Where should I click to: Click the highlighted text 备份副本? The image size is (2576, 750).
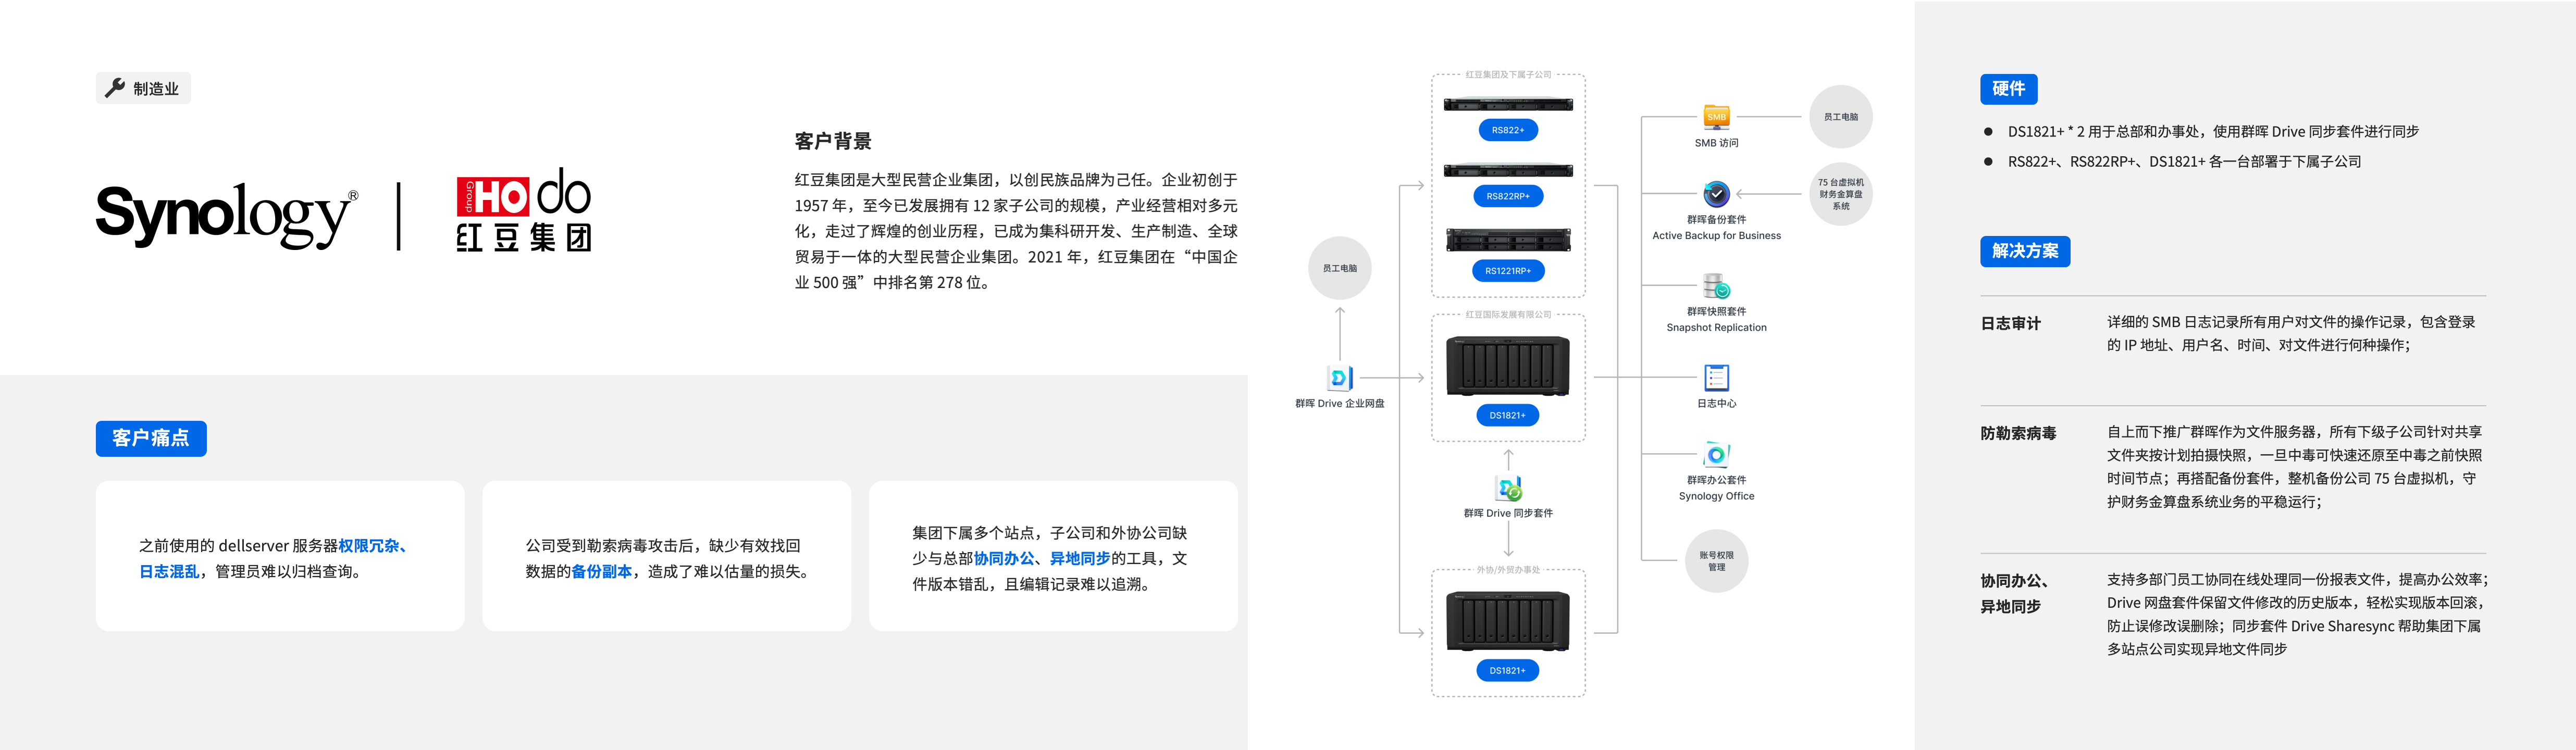601,571
